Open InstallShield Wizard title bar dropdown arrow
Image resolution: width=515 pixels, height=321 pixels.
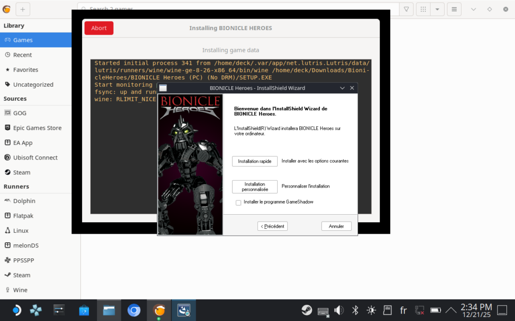click(342, 88)
